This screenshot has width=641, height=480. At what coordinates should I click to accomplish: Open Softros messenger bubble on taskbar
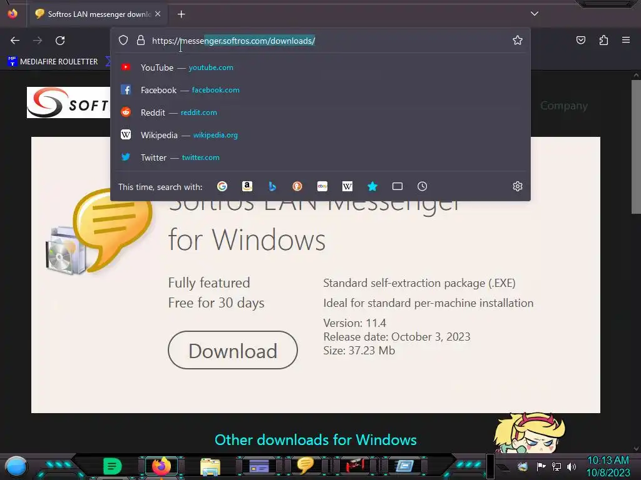coord(305,466)
